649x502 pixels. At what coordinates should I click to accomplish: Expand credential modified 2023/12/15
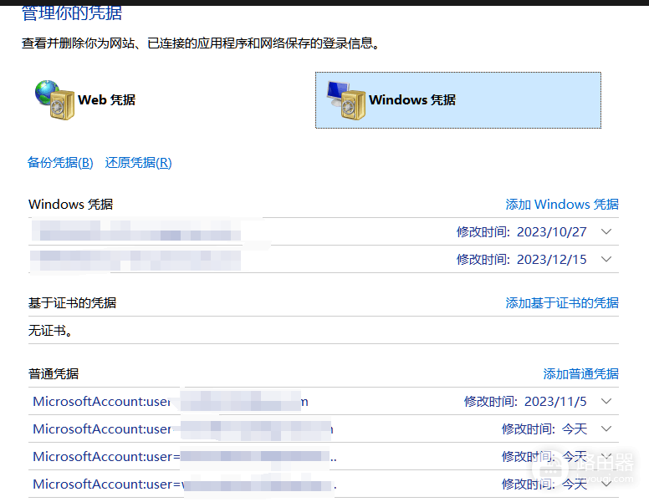pyautogui.click(x=606, y=259)
